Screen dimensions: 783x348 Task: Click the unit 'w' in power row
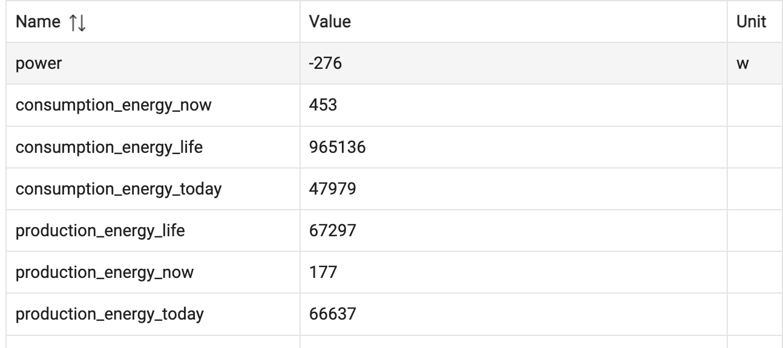[x=744, y=63]
